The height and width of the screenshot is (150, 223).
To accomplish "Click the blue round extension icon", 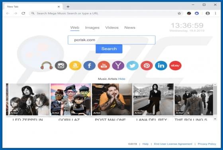I will (197, 14).
